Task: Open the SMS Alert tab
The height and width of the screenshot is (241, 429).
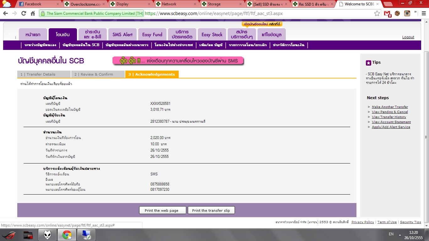Action: tap(122, 35)
